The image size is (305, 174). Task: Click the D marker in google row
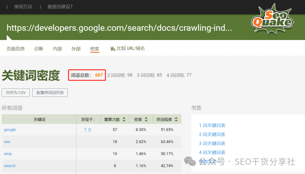tap(90, 130)
